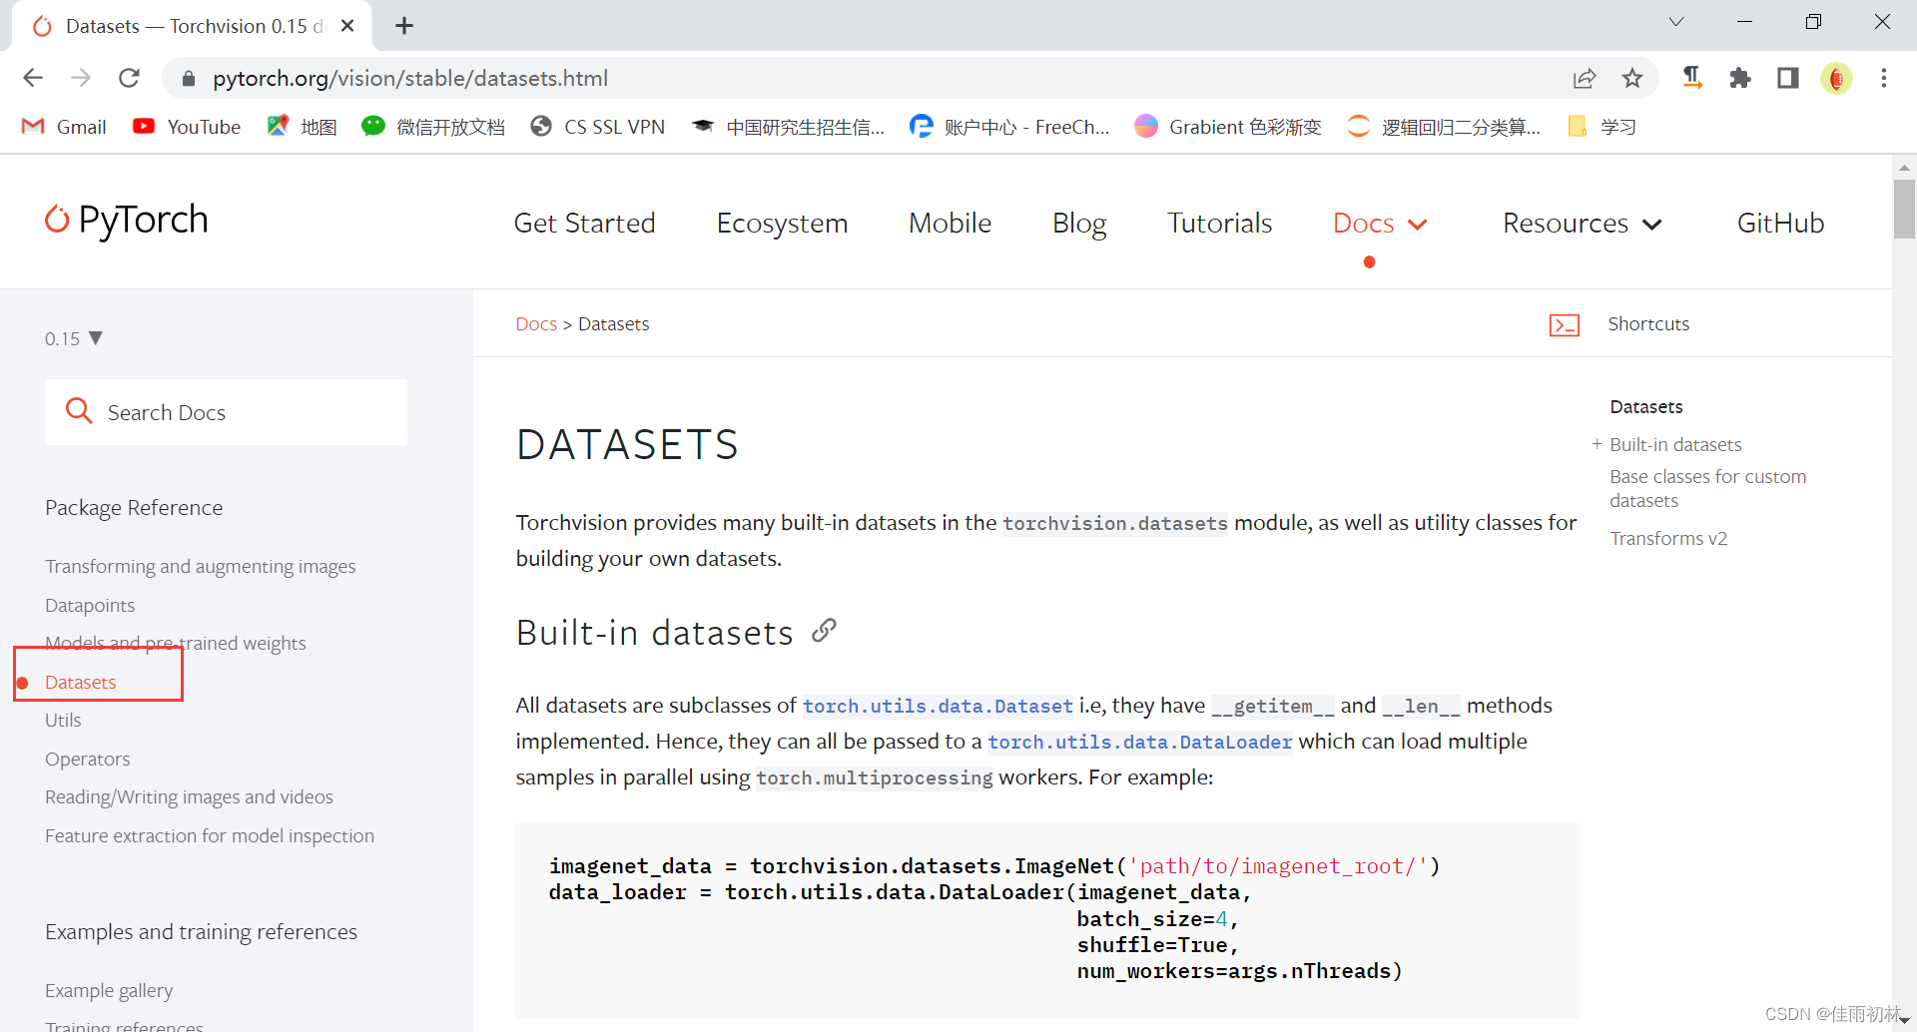Open the 中国研究生招生信 bookmark
Viewport: 1917px width, 1032px height.
point(788,127)
